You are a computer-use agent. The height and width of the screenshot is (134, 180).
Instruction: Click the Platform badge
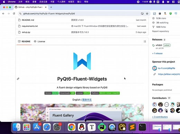click(105, 93)
